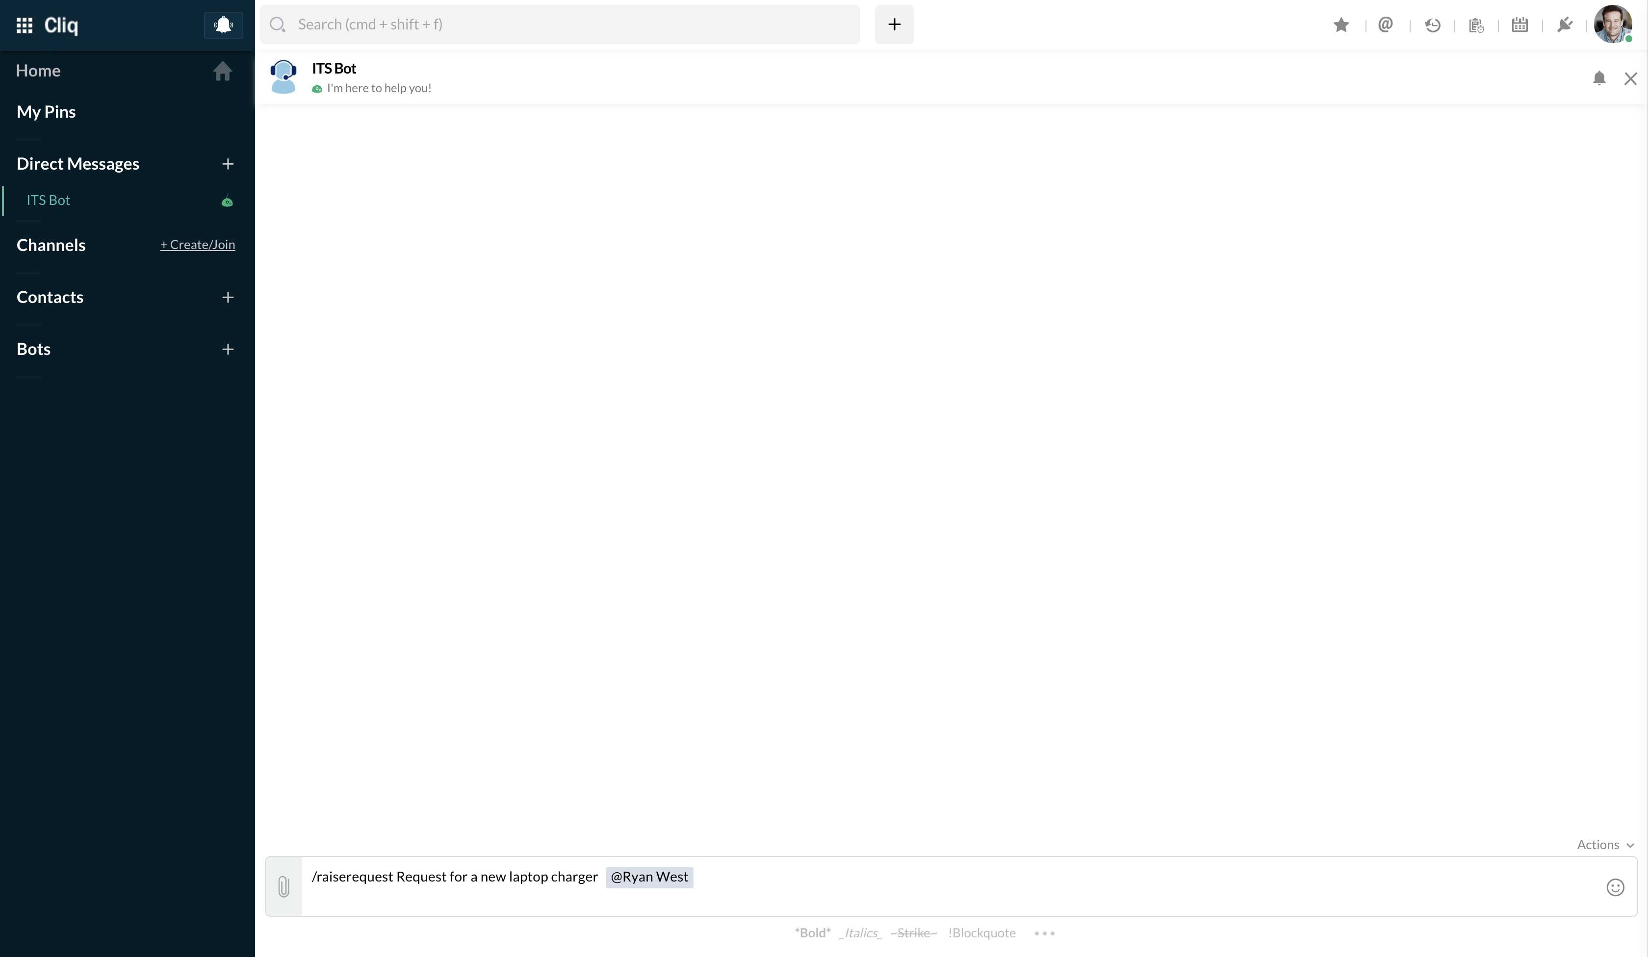Image resolution: width=1648 pixels, height=957 pixels.
Task: Mute ITS Bot chat notifications bell
Action: (1598, 78)
